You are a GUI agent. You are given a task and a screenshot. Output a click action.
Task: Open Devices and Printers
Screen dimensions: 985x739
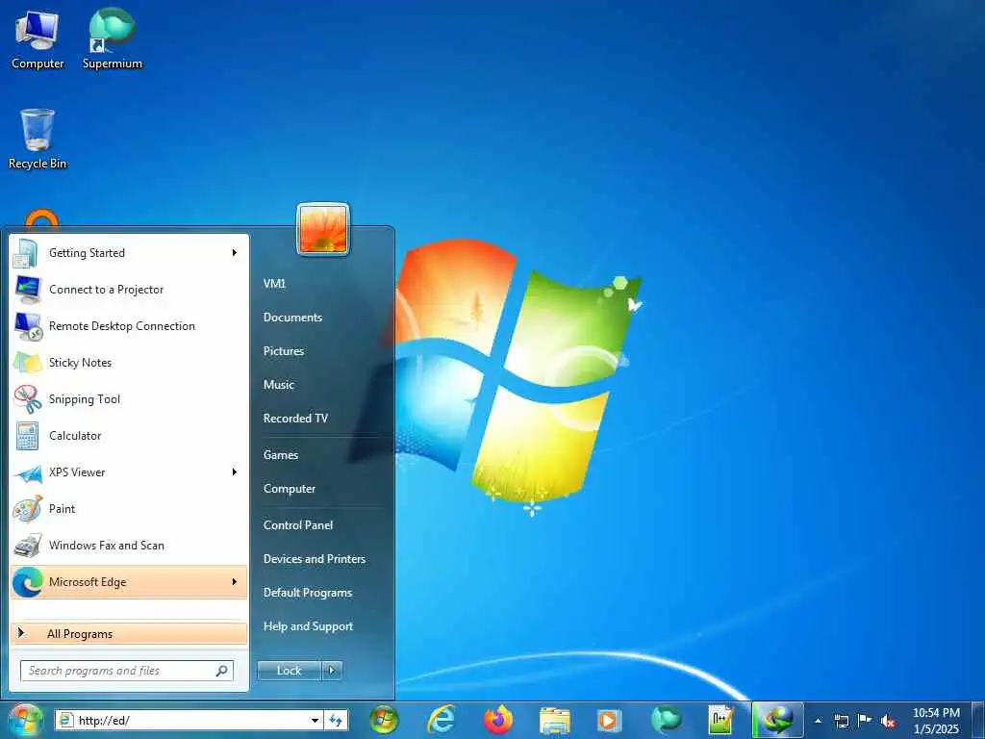click(x=315, y=559)
